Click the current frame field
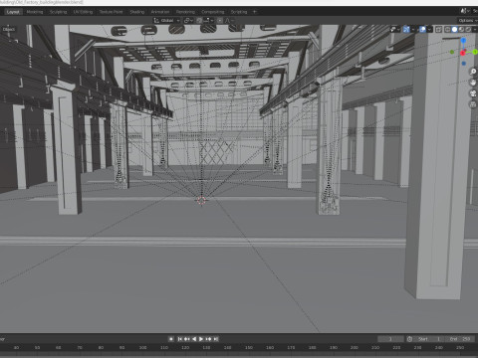 (390, 339)
